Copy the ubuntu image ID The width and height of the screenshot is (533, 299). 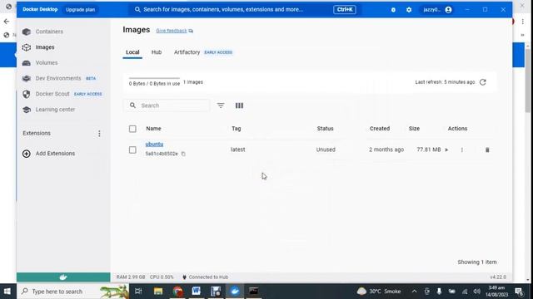pos(183,154)
